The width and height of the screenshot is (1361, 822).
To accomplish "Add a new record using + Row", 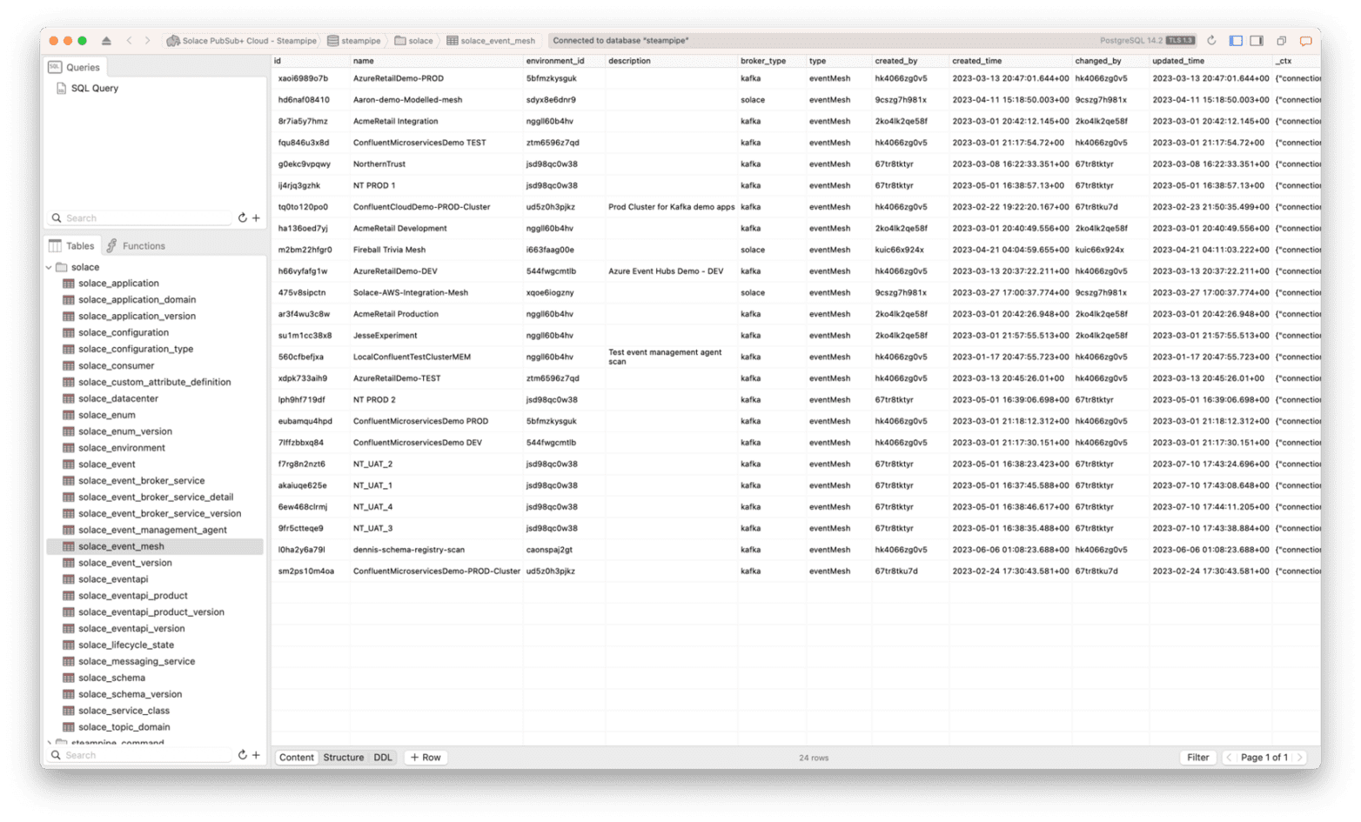I will (425, 757).
